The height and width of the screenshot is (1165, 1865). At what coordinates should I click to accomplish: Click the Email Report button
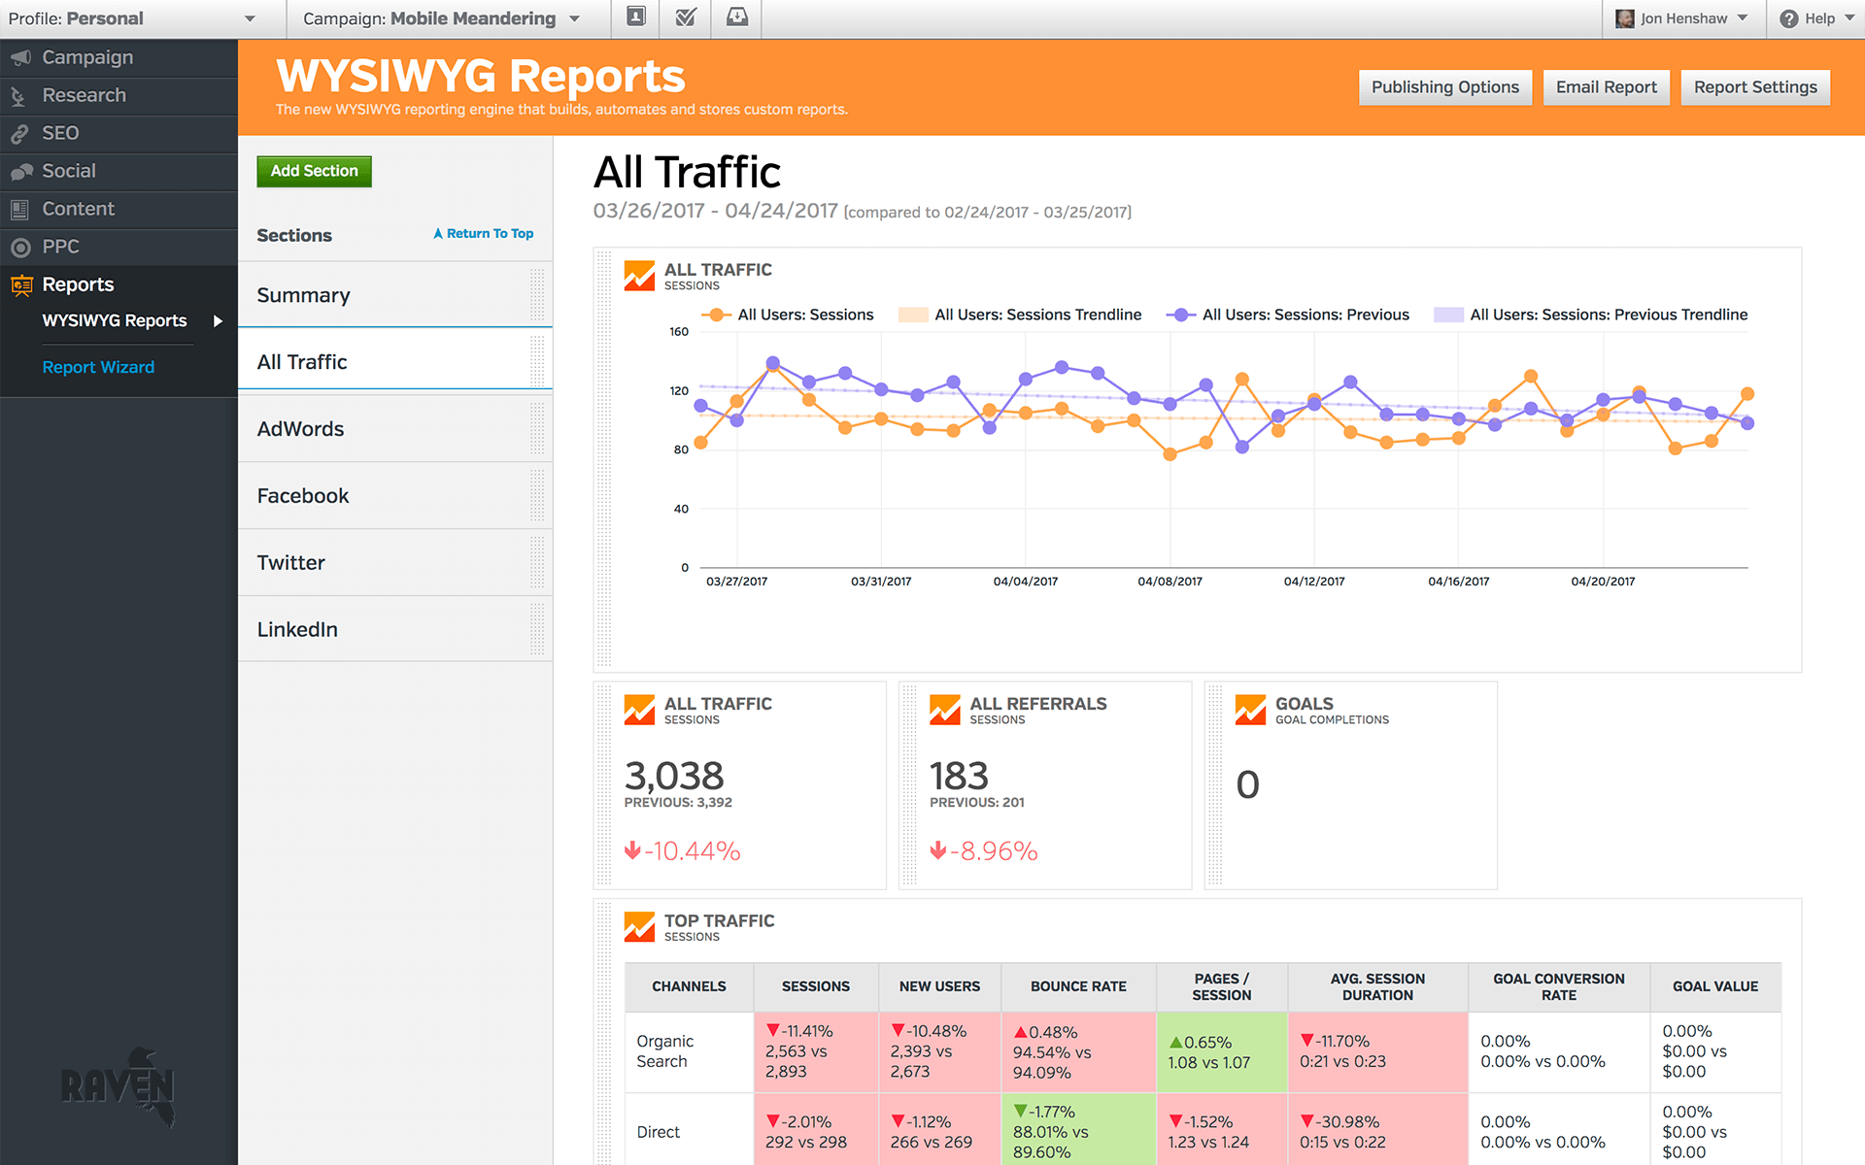point(1606,87)
